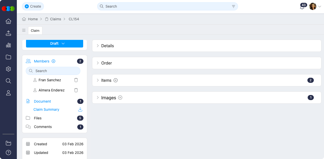
Task: Select the Claim tab
Action: [x=35, y=30]
